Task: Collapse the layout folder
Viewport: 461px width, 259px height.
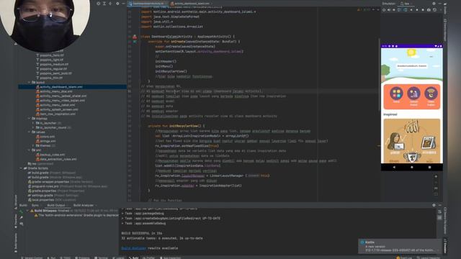Action: [30, 83]
